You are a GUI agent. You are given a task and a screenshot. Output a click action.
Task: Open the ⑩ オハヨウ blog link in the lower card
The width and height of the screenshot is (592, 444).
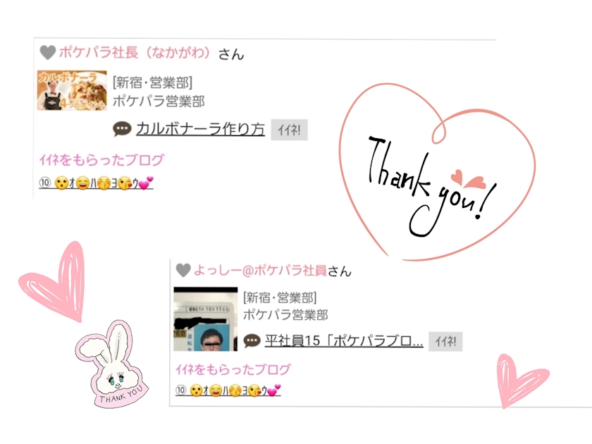[x=228, y=390]
